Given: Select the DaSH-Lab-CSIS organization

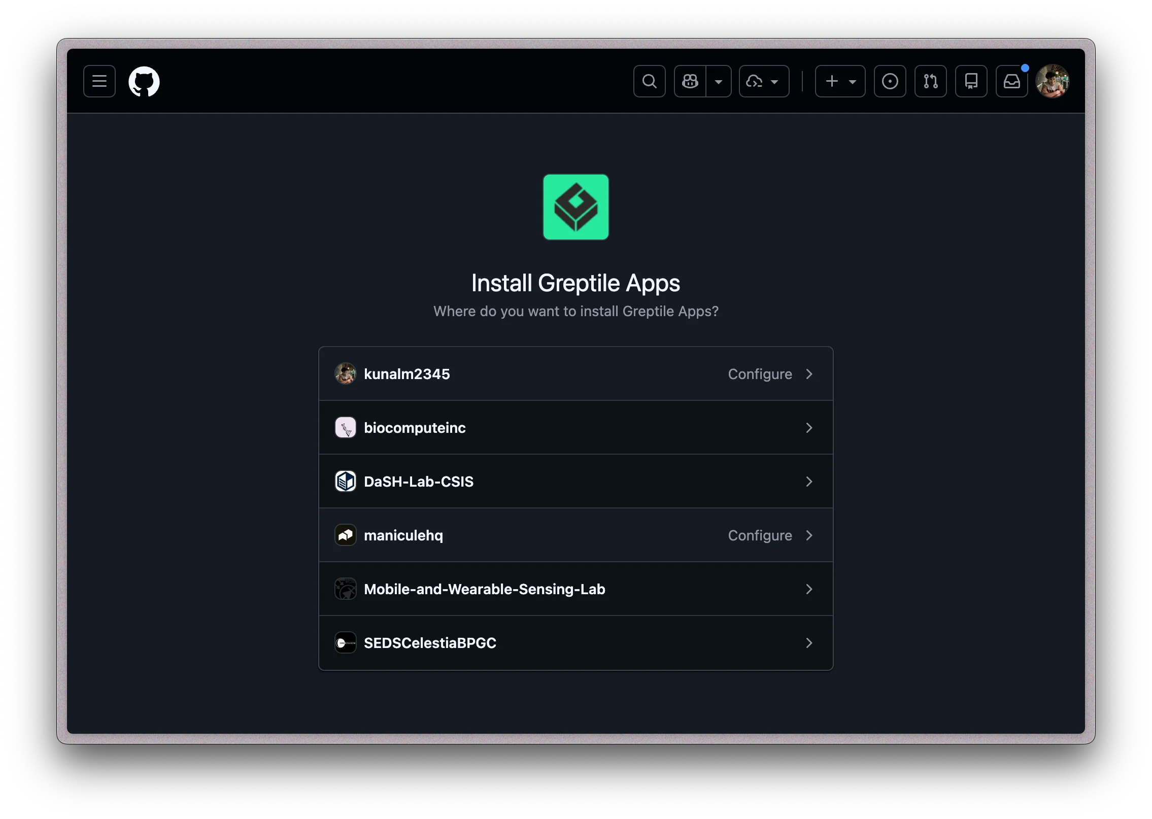Looking at the screenshot, I should (x=576, y=482).
